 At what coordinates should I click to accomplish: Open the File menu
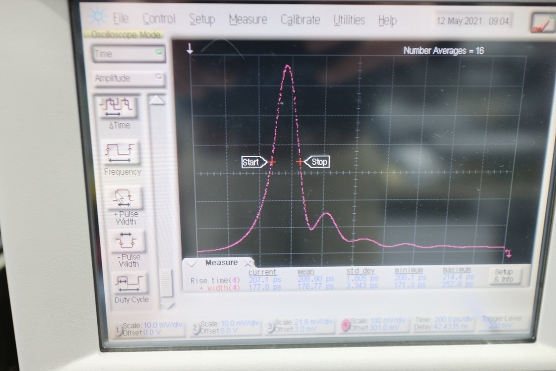click(121, 19)
